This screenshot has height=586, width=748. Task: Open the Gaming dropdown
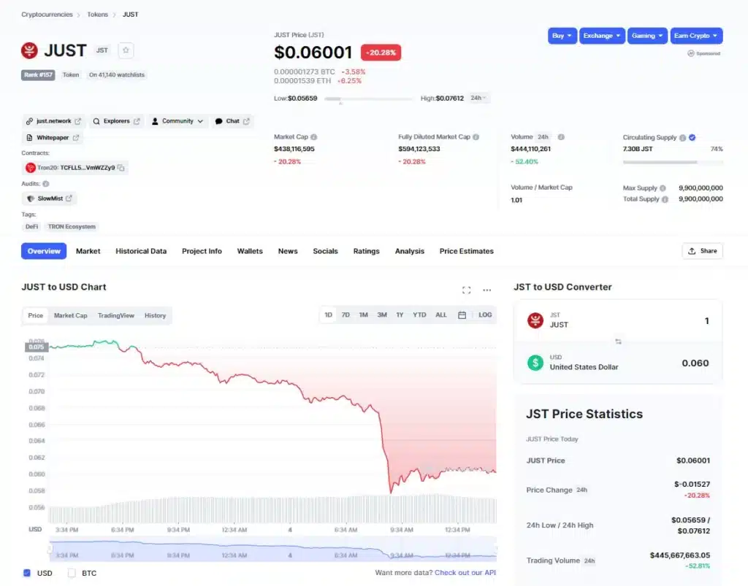[647, 36]
